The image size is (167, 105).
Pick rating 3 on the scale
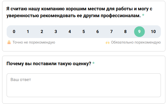click(56, 32)
